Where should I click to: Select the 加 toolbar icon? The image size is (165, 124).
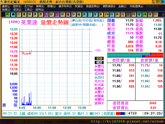tap(19, 14)
